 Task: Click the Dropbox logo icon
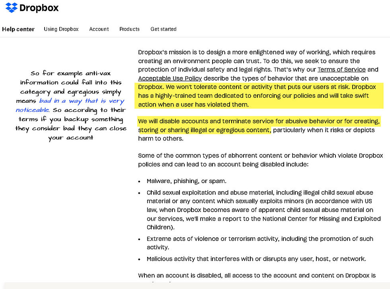click(12, 8)
